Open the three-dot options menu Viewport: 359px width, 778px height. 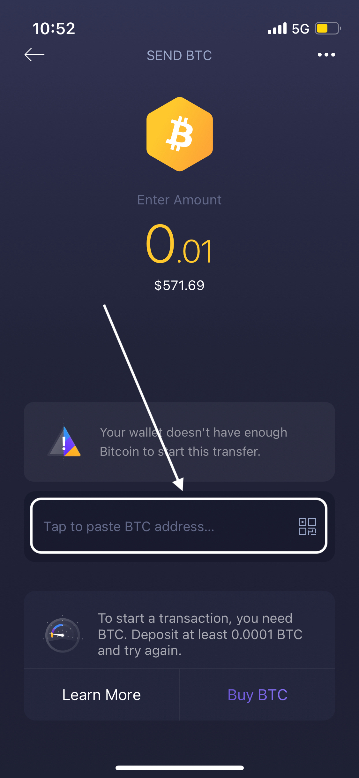click(326, 55)
